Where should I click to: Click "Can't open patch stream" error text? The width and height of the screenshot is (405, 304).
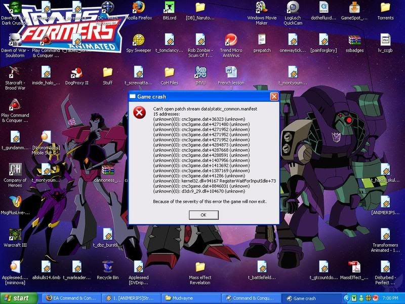click(x=205, y=109)
